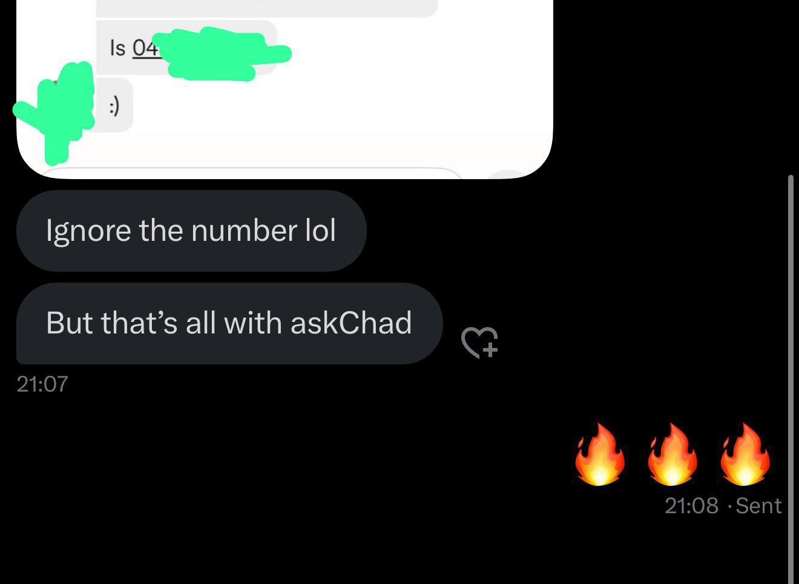Click the word "askChad" in the message

click(351, 323)
